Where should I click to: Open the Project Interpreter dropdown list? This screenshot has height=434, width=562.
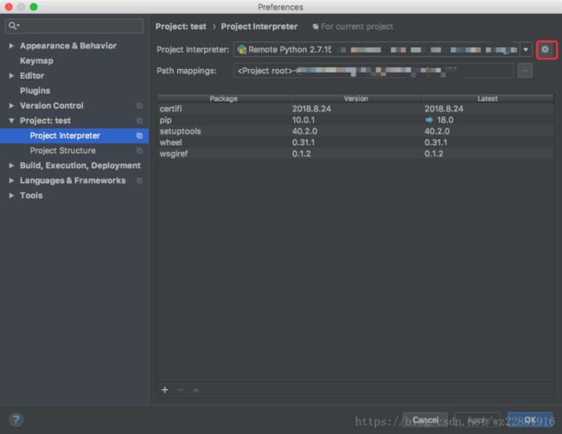pos(526,50)
